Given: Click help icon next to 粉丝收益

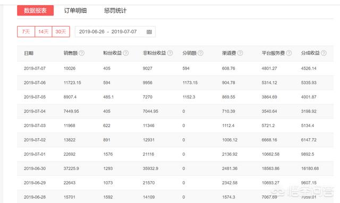Looking at the screenshot, I should point(126,53).
